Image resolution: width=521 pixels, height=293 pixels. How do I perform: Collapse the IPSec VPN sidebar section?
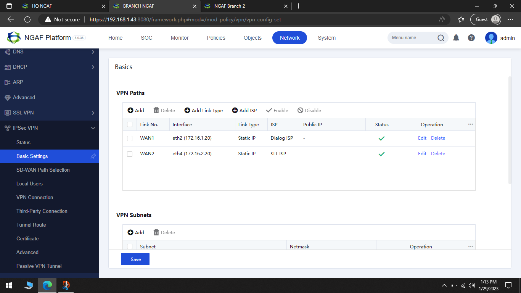coord(50,128)
